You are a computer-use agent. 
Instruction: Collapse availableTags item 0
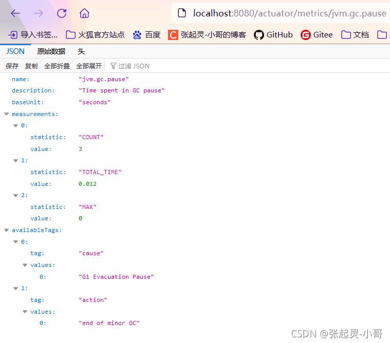15,242
